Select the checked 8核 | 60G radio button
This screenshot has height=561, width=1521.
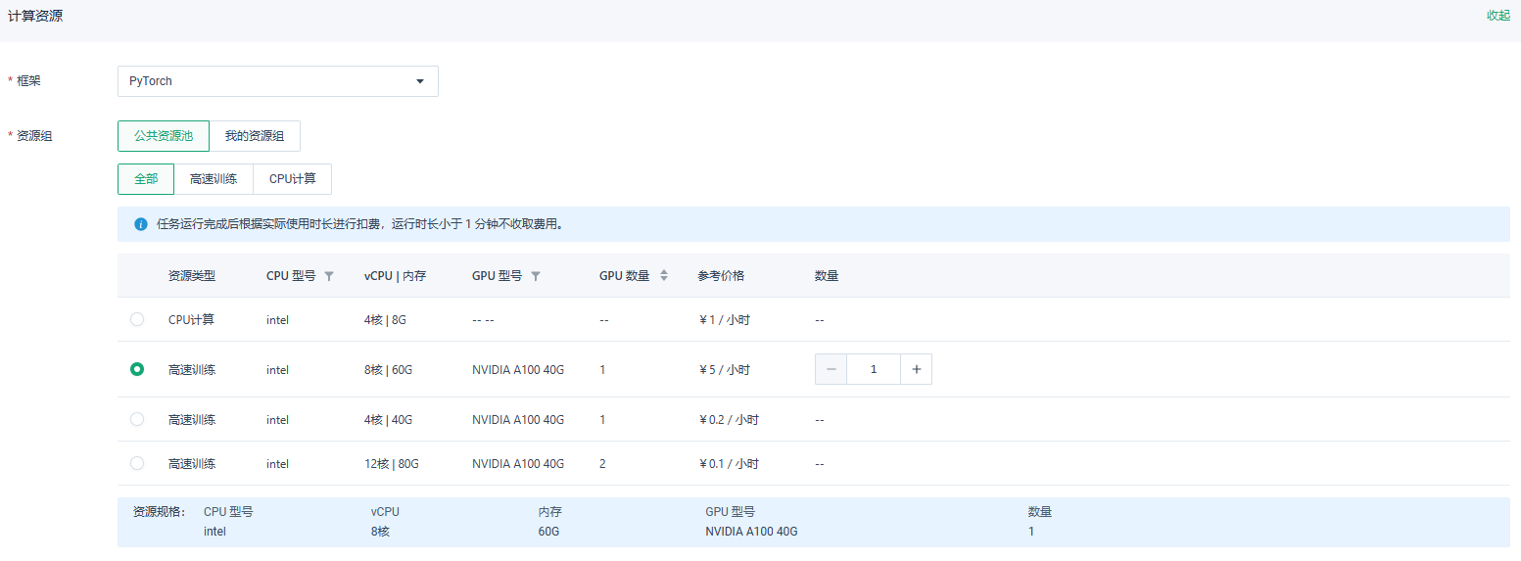pos(137,369)
